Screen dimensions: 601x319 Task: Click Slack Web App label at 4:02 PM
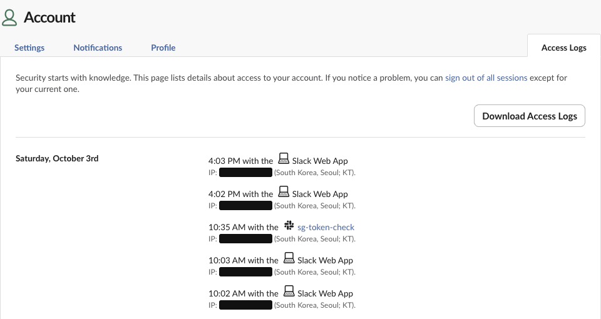tap(320, 194)
